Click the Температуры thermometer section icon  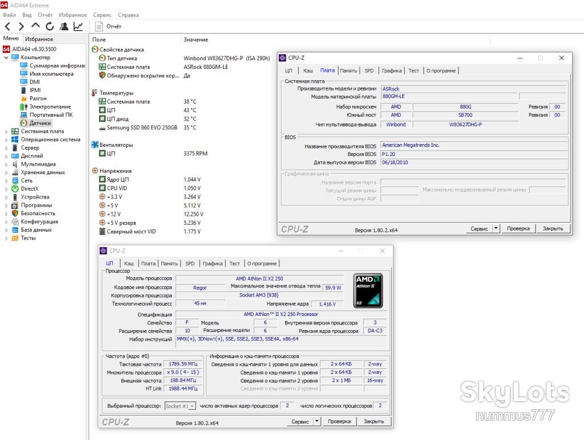[x=95, y=93]
